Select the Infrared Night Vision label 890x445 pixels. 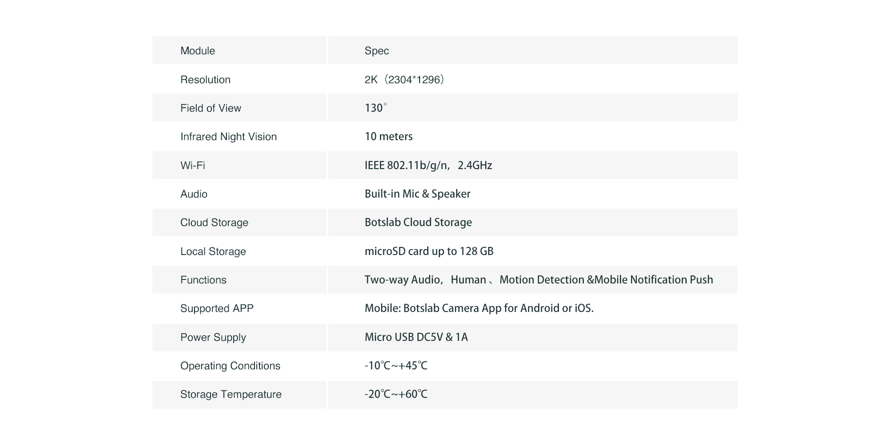point(228,137)
